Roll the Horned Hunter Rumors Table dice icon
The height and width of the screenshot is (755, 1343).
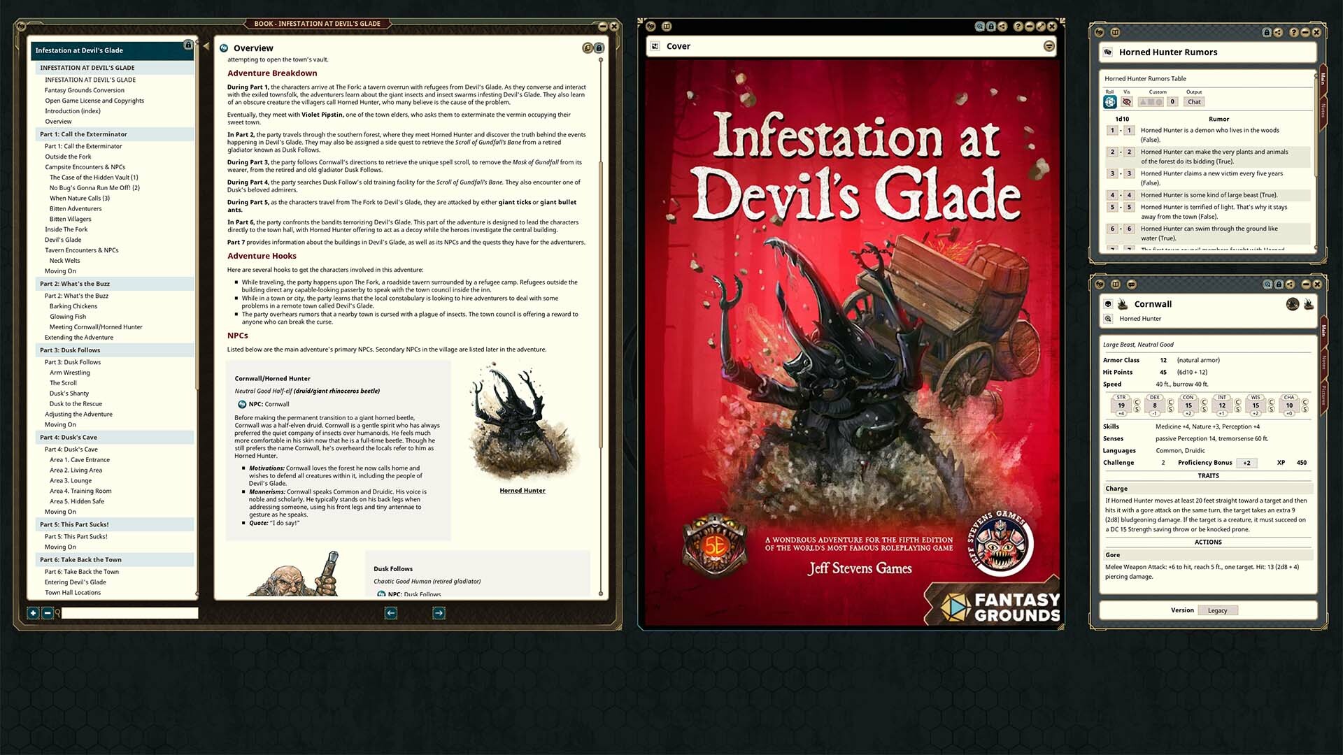point(1110,102)
